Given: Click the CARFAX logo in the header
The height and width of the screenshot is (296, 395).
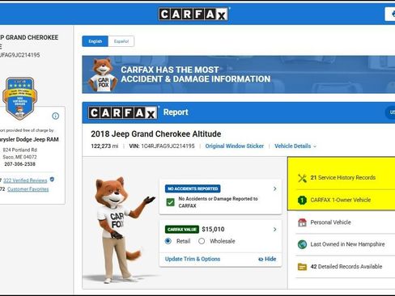Looking at the screenshot, I should [x=193, y=14].
